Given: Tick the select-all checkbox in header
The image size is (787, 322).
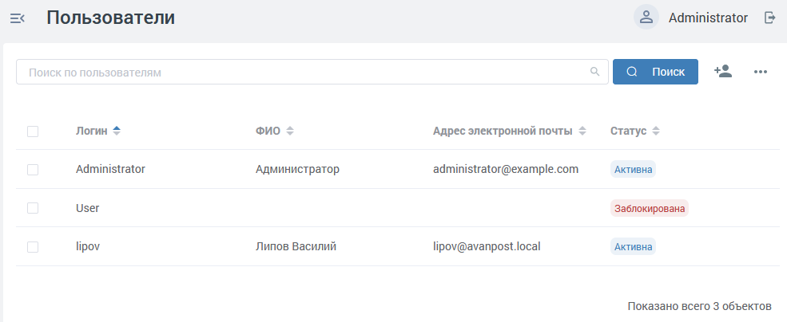Looking at the screenshot, I should pos(33,132).
